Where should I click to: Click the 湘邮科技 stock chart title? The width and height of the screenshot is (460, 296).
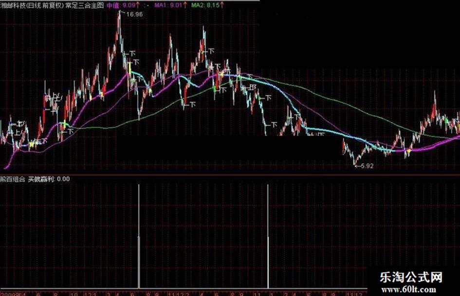[x=52, y=5]
